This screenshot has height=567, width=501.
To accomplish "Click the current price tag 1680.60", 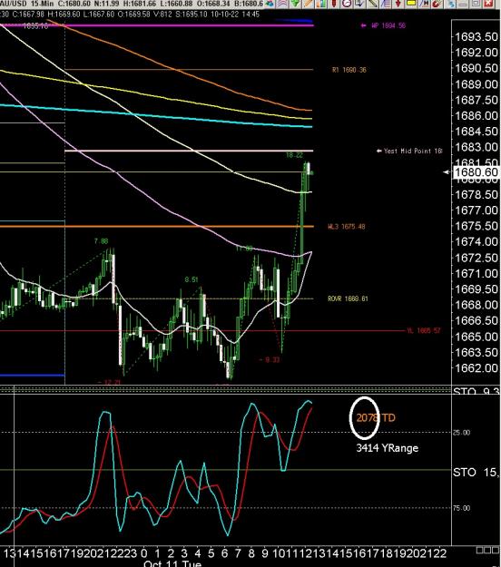I will click(476, 172).
